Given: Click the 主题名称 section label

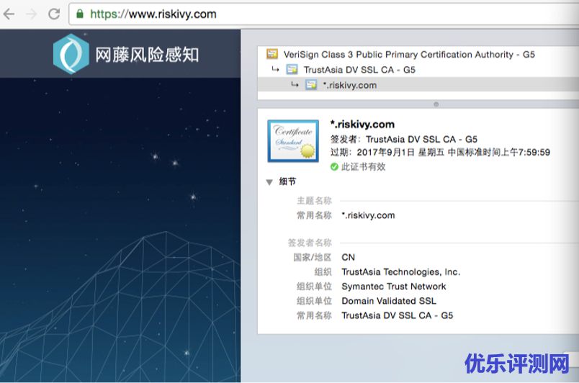Looking at the screenshot, I should tap(314, 201).
